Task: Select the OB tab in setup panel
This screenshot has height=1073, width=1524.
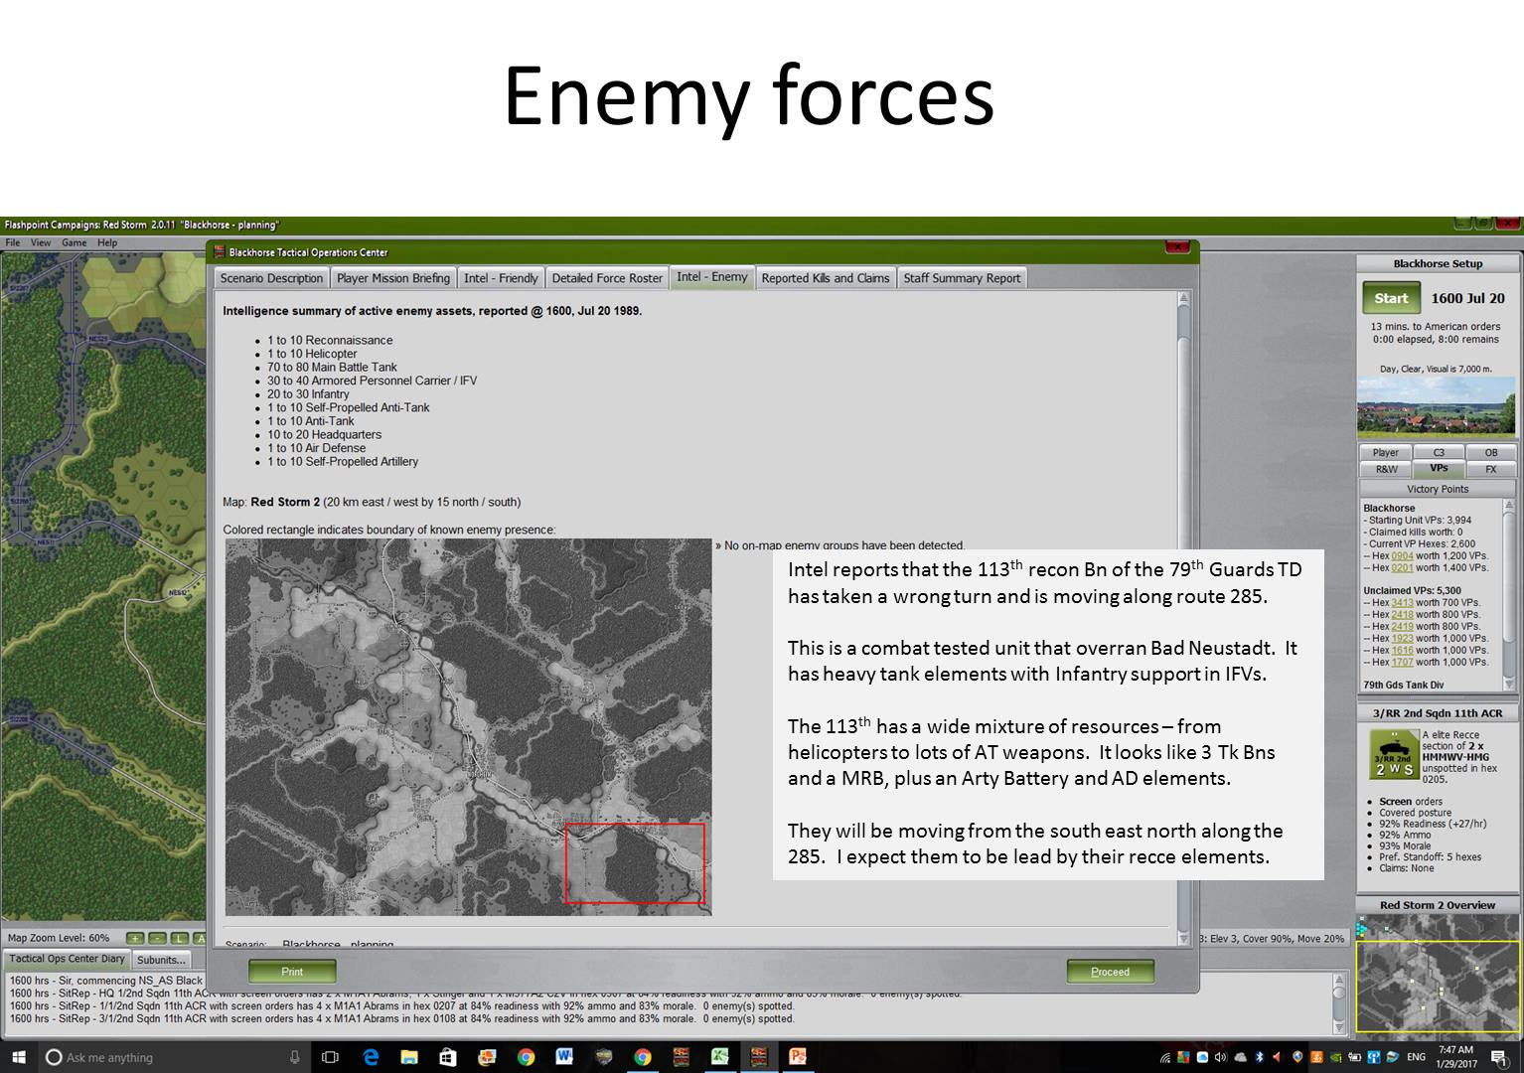Action: tap(1491, 452)
